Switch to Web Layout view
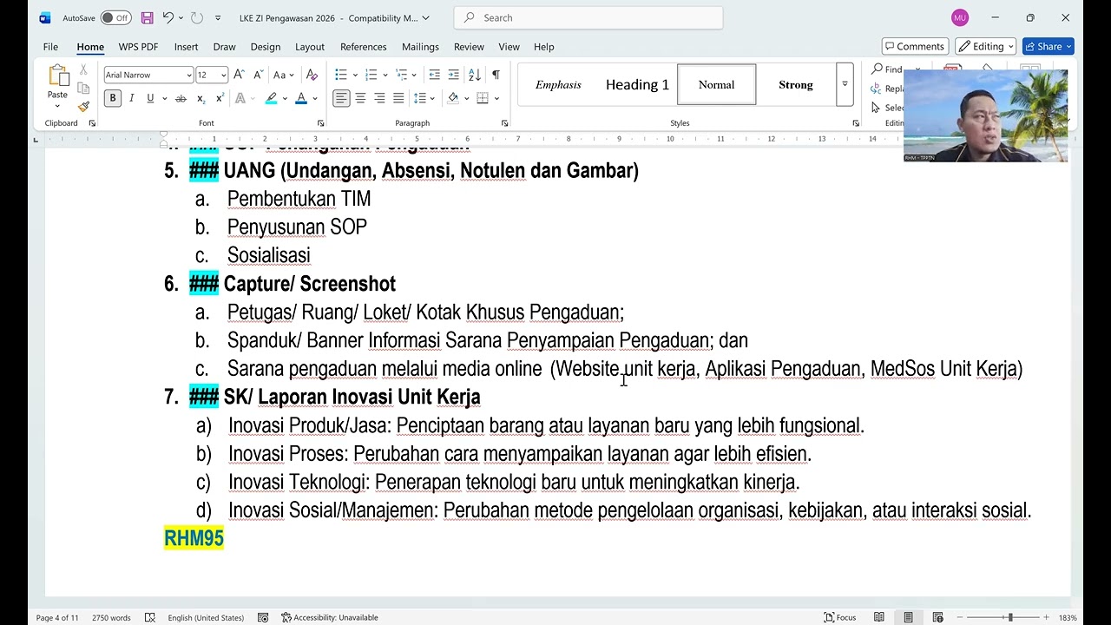The width and height of the screenshot is (1111, 625). (x=937, y=617)
